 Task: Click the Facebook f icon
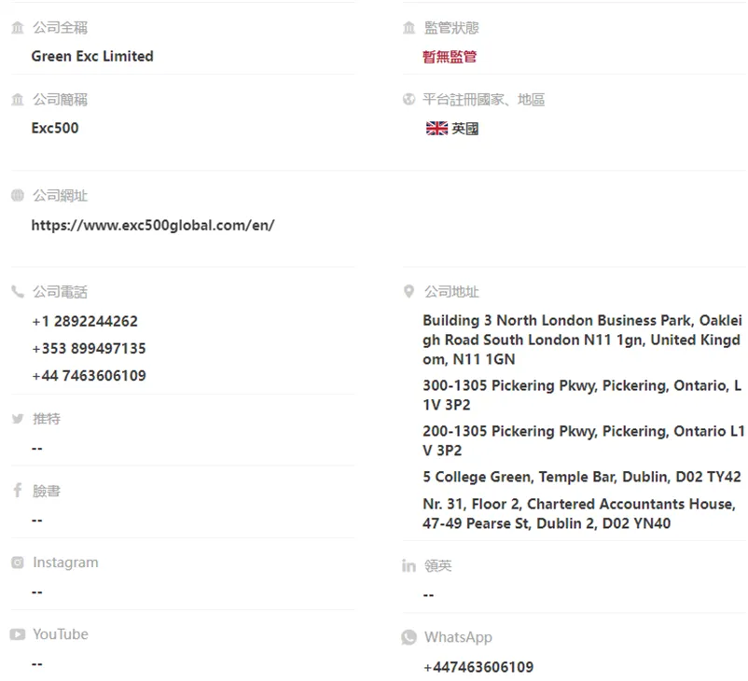click(18, 490)
